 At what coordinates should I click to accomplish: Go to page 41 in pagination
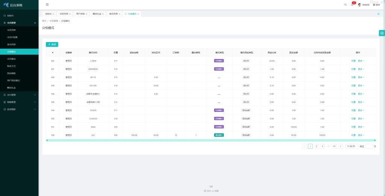334,146
